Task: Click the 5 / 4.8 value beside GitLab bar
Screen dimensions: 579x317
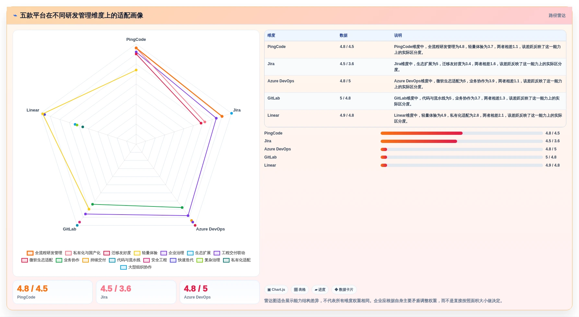Action: (x=551, y=157)
